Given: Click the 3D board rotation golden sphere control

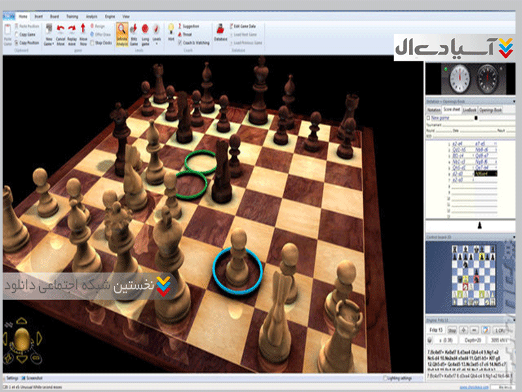Looking at the screenshot, I should click(22, 339).
